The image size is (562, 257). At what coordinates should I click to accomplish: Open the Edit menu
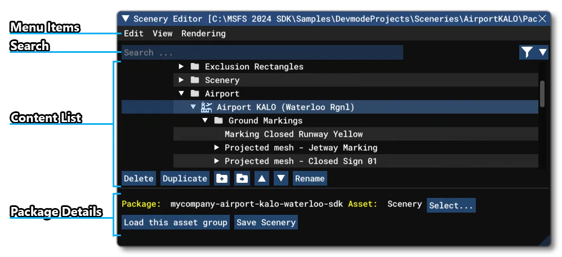[x=133, y=34]
